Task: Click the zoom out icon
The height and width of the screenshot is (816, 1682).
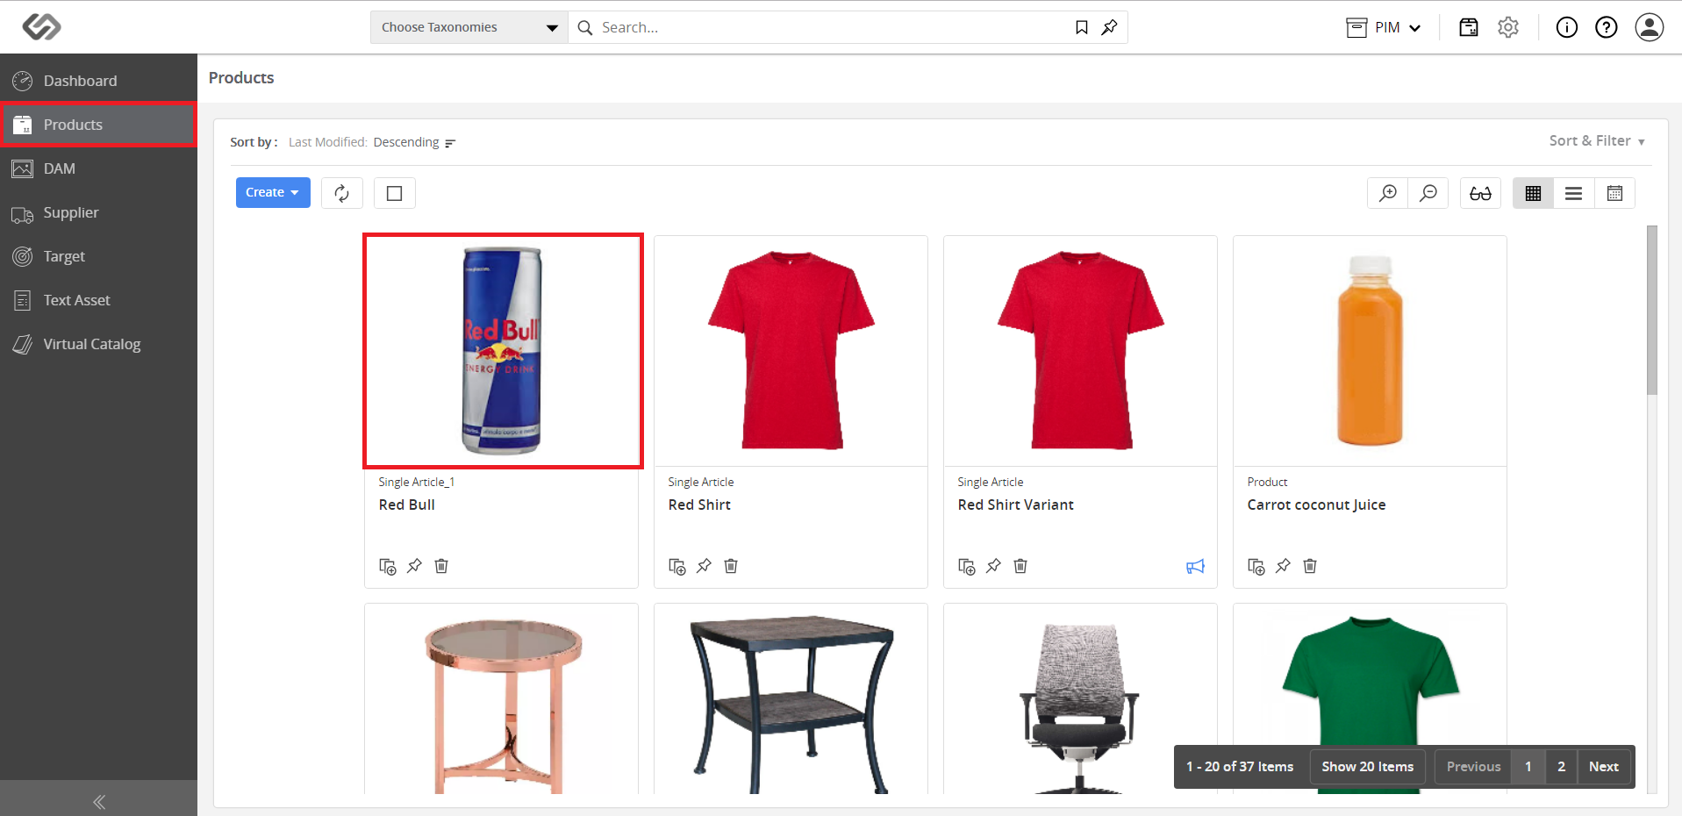Action: (x=1428, y=193)
